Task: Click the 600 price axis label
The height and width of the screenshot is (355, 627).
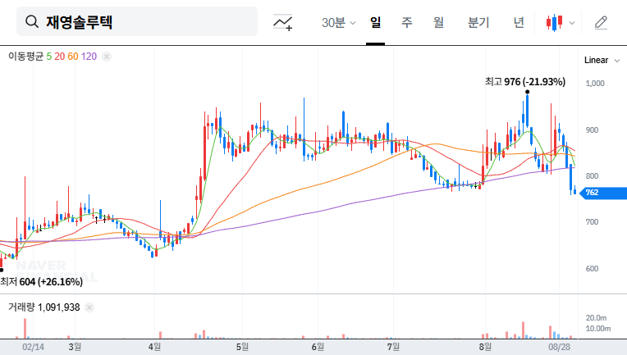Action: (593, 269)
